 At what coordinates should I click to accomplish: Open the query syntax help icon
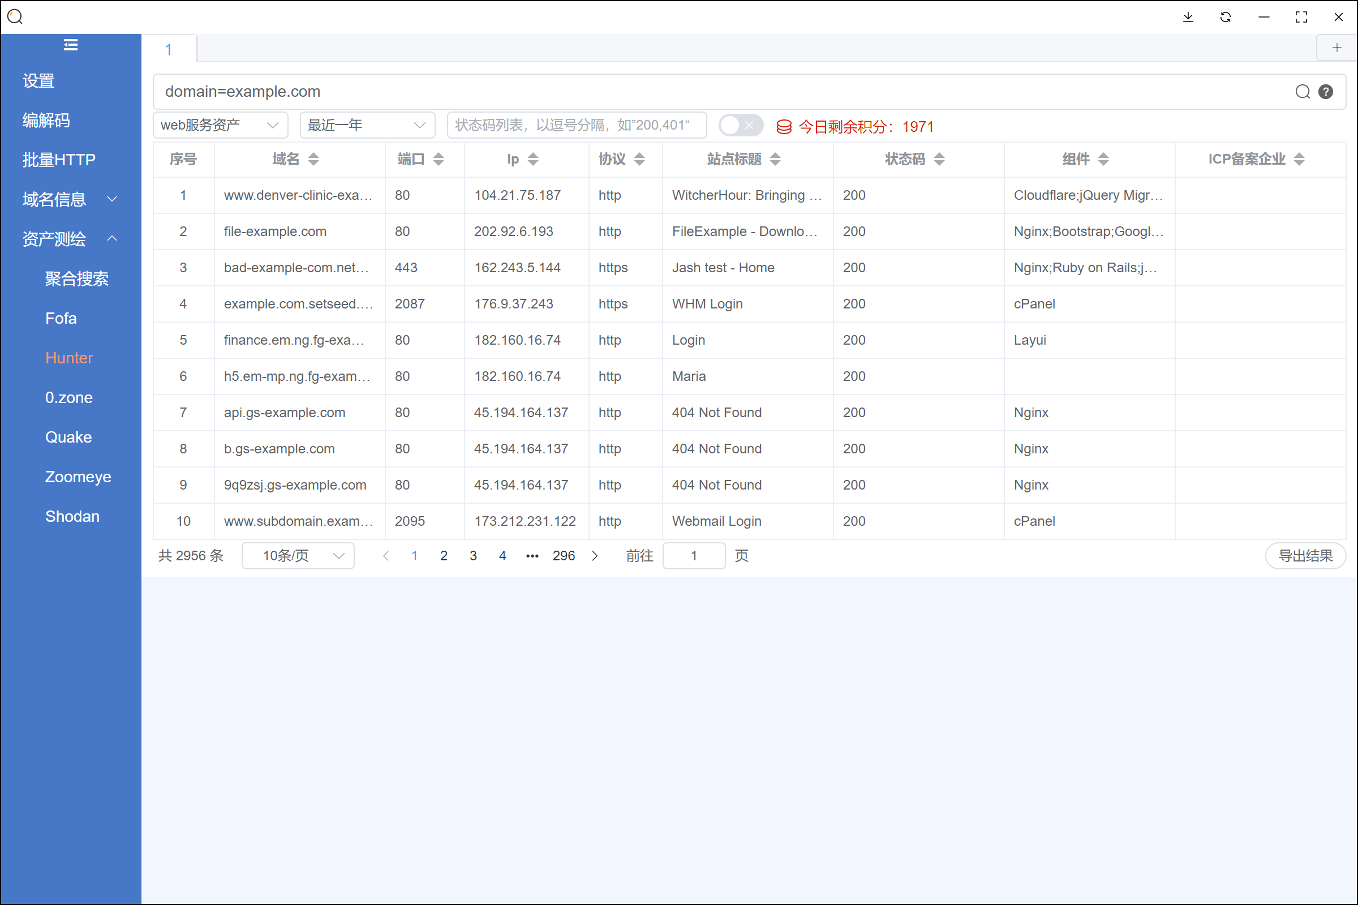pyautogui.click(x=1326, y=92)
